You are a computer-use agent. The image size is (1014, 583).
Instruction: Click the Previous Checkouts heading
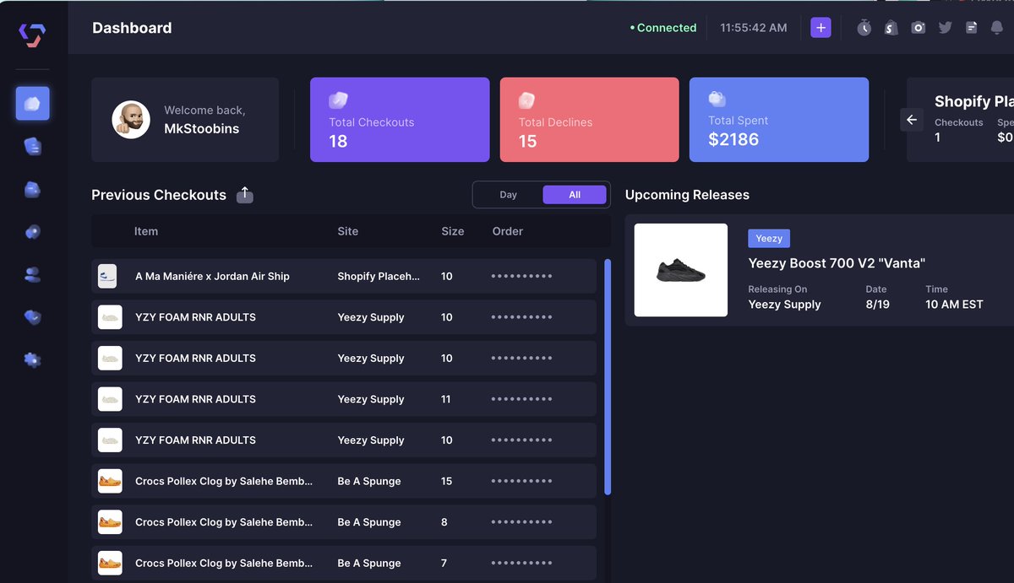coord(159,195)
